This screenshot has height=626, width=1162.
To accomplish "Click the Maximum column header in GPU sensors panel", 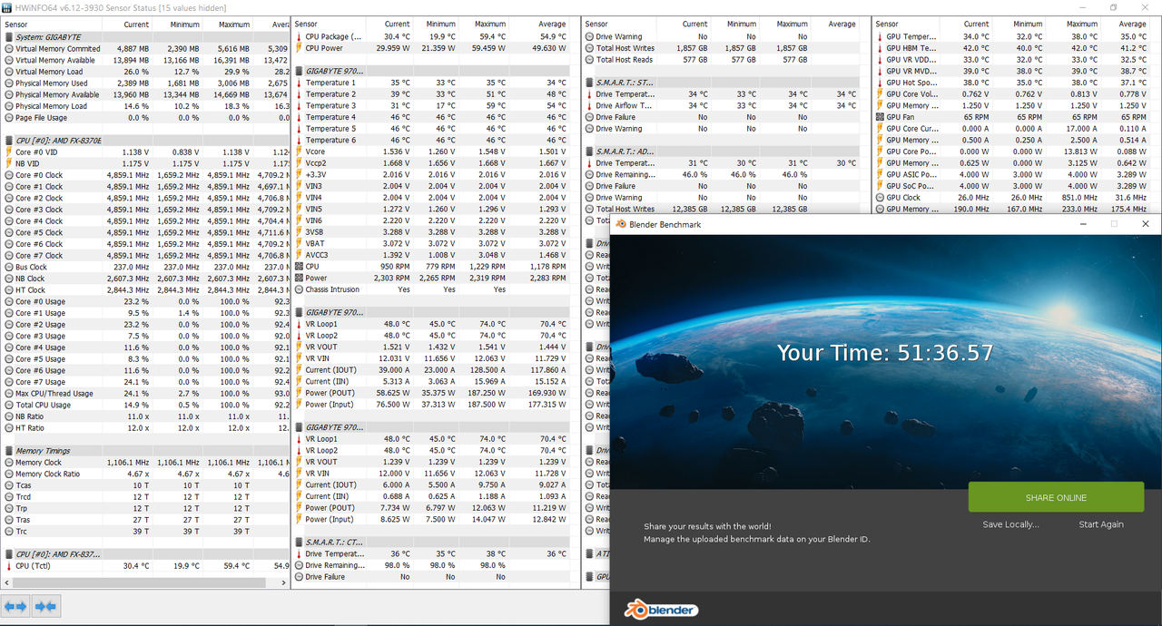I will coord(1081,24).
